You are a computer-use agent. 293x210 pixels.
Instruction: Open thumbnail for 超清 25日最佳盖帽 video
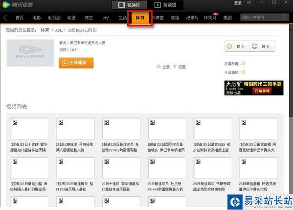pyautogui.click(x=259, y=129)
